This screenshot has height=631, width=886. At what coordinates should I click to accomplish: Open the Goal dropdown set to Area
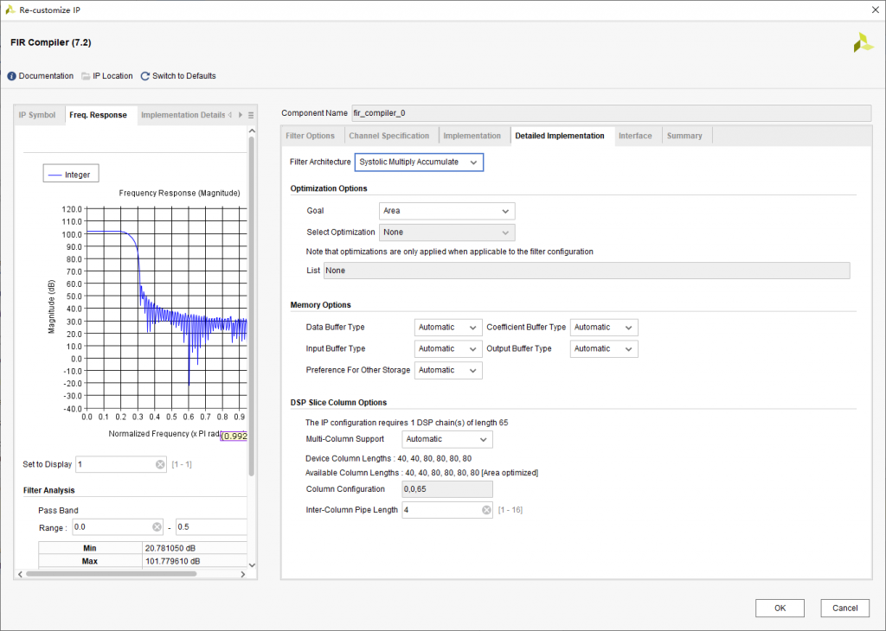pos(447,211)
